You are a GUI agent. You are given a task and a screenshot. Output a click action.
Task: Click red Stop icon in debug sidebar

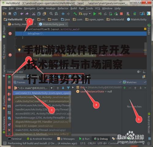pyautogui.click(x=9, y=87)
